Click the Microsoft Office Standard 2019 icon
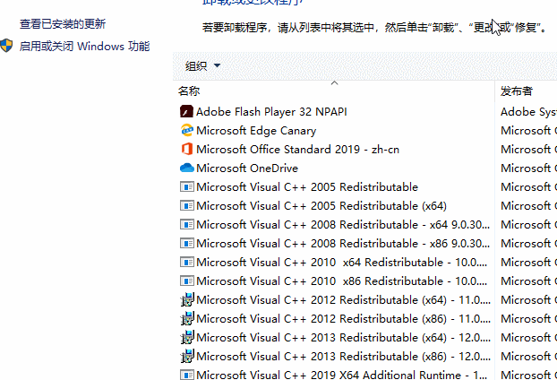Screen dimensions: 557x380 pos(186,150)
